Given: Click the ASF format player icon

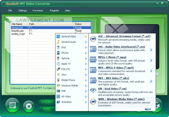Looking at the screenshot, I should [x=93, y=39].
